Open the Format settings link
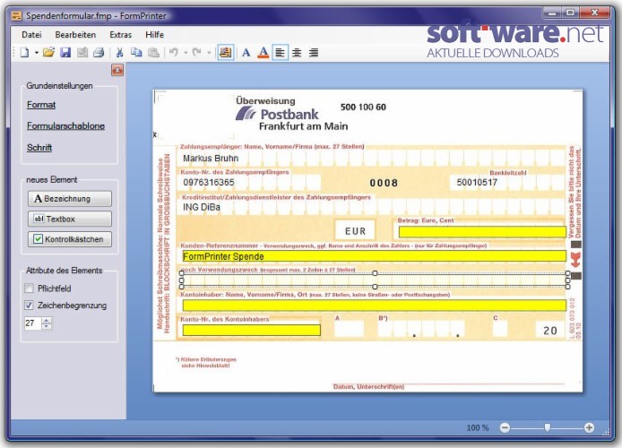The height and width of the screenshot is (448, 622). coord(41,105)
